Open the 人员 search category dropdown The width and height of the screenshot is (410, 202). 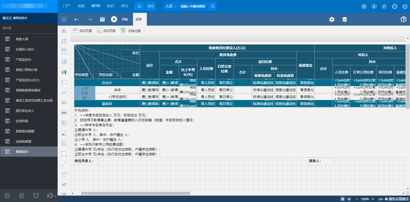pyautogui.click(x=171, y=6)
